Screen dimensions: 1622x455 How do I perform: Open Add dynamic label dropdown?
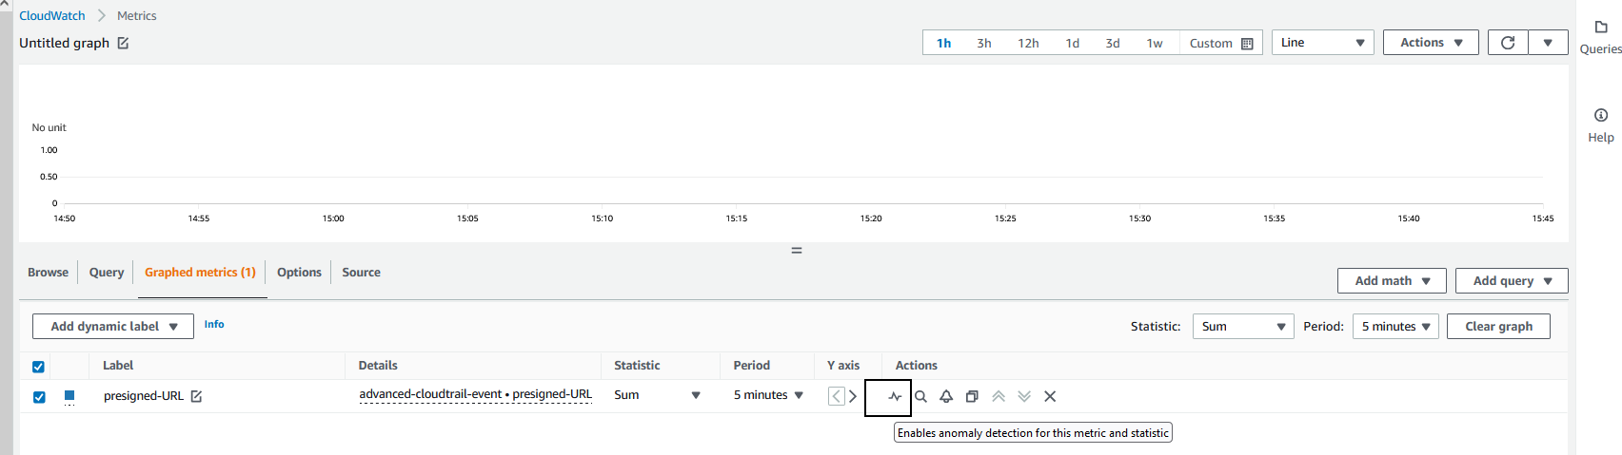click(x=113, y=326)
